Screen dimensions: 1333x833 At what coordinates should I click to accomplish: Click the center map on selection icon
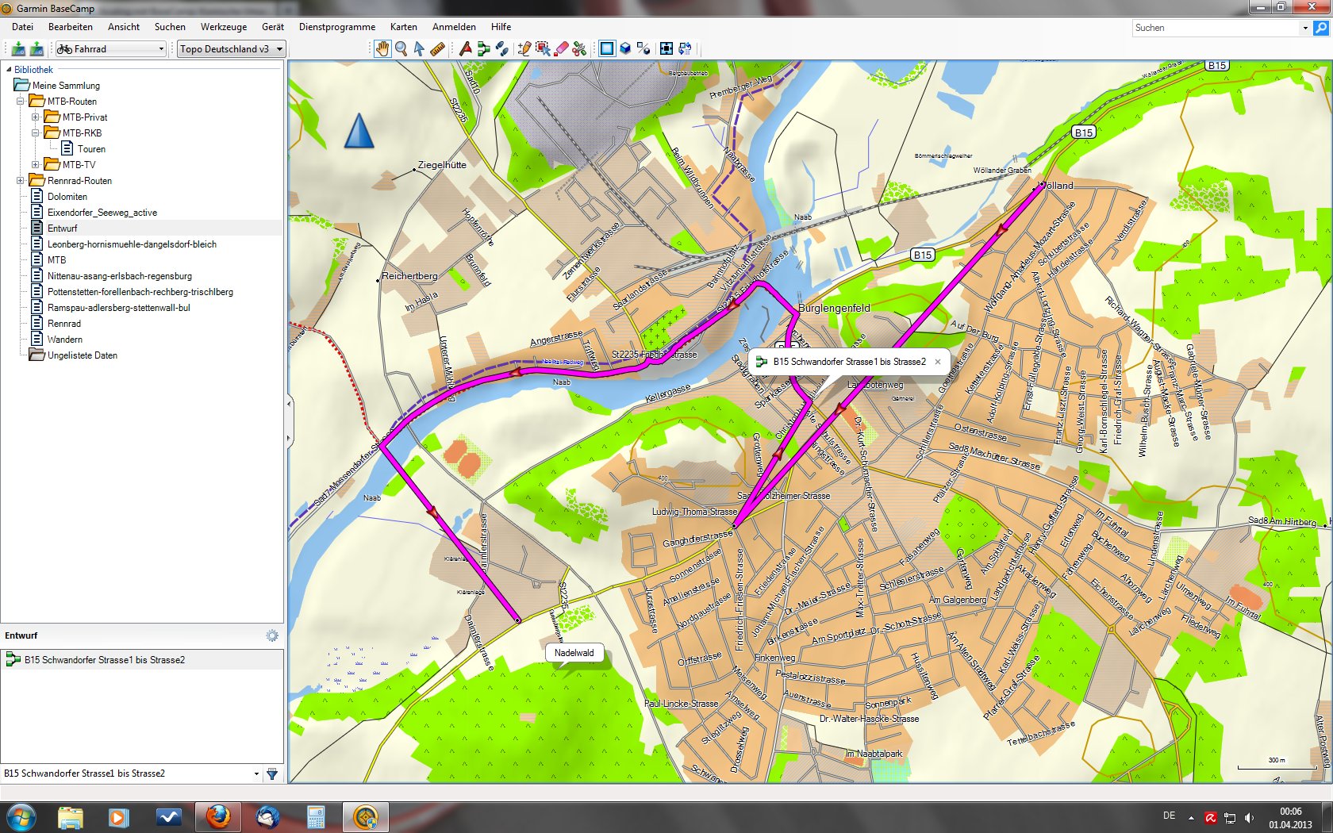pos(666,49)
